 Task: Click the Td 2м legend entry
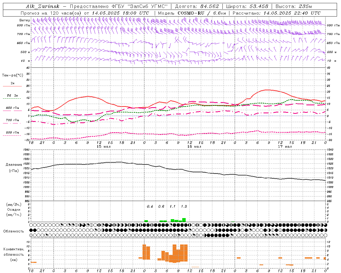point(12,95)
